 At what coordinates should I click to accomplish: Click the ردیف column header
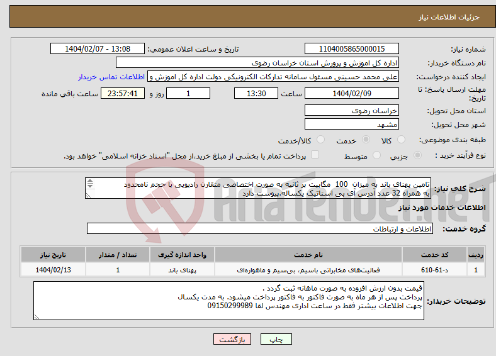476,255
